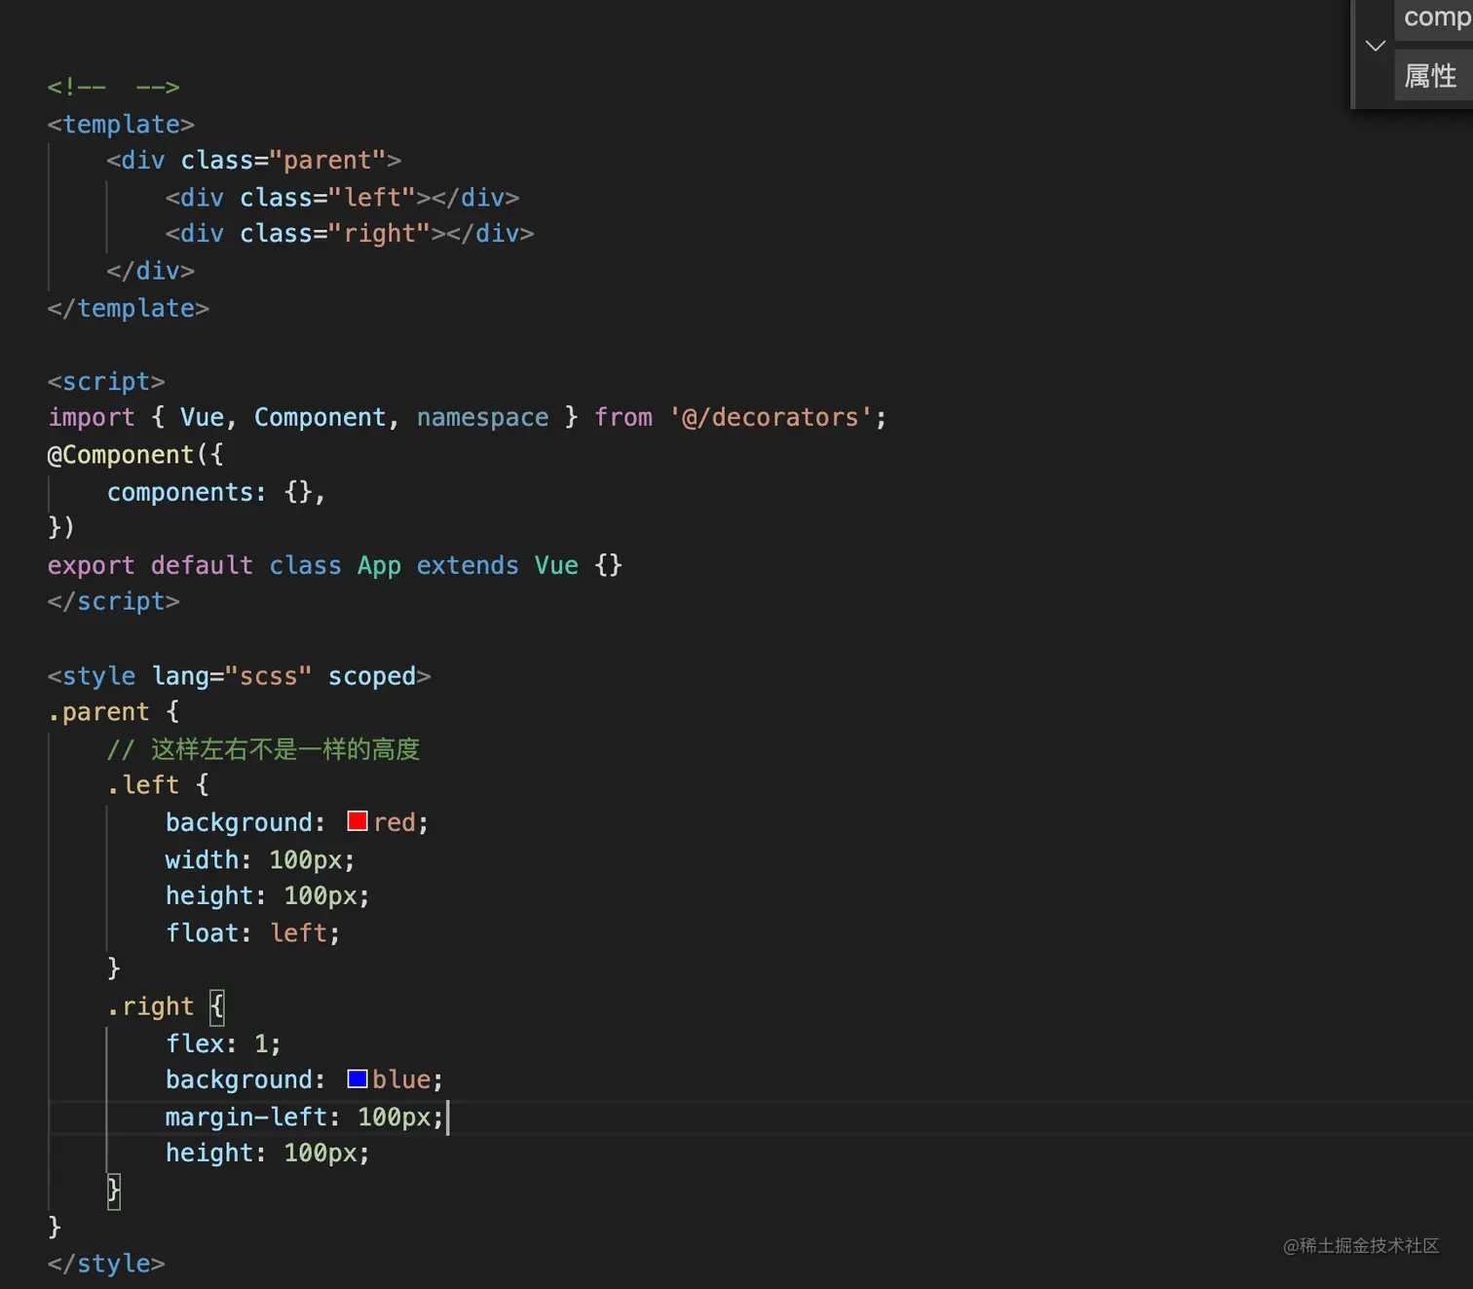
Task: Click the div class="parent" line
Action: tap(253, 160)
